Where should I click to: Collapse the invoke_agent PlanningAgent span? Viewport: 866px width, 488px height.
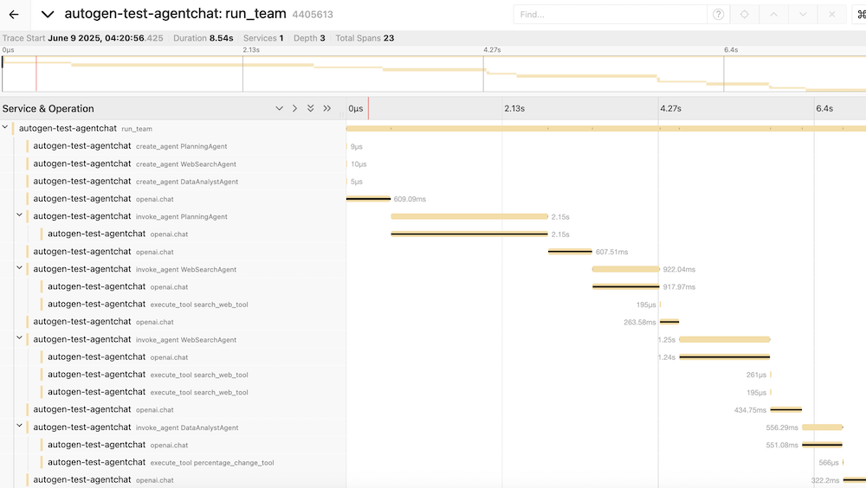(19, 216)
